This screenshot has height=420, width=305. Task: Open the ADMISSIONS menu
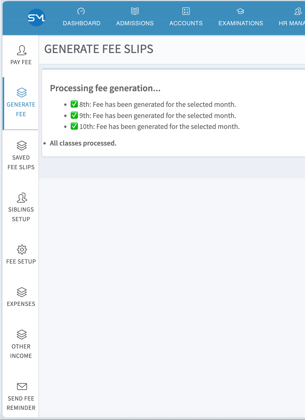[135, 23]
